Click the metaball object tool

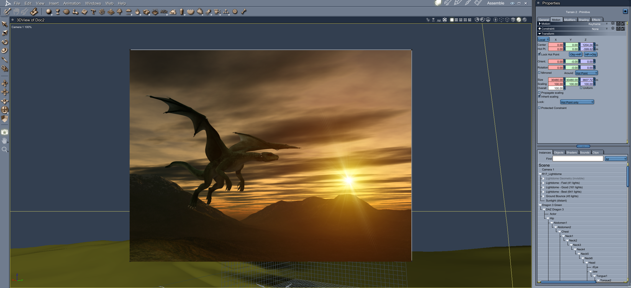75,12
